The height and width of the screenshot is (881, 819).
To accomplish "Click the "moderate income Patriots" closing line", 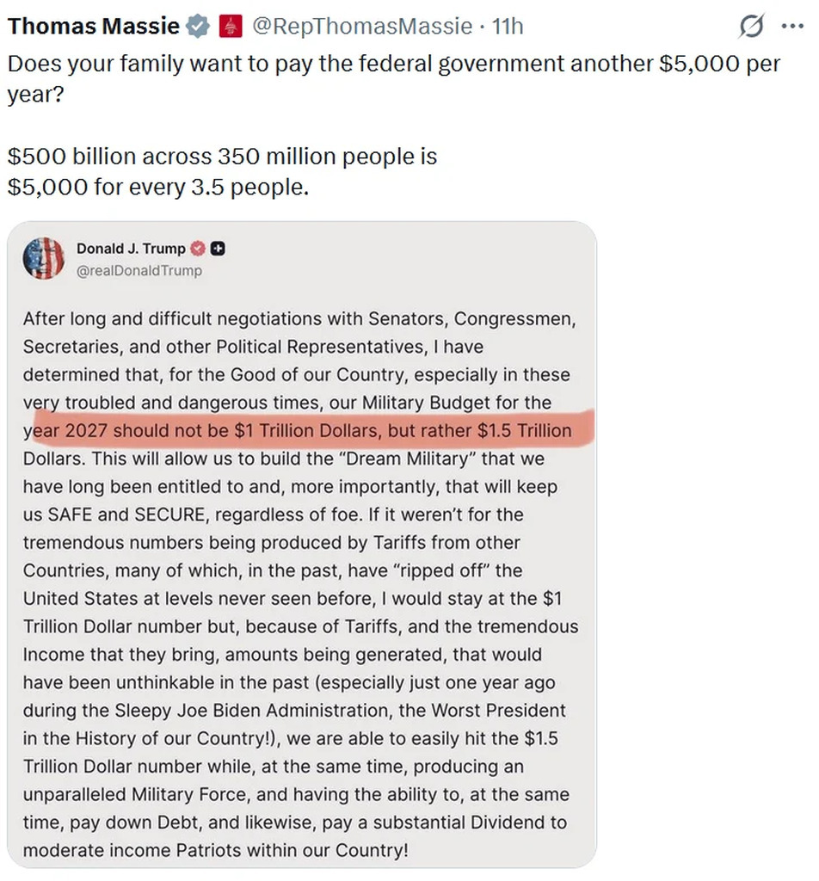I will [215, 850].
